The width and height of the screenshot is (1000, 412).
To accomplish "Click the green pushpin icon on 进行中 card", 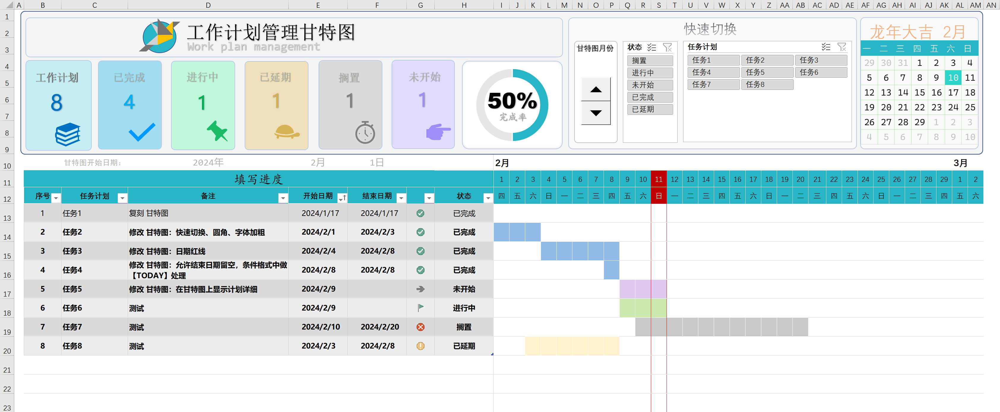I will coord(217,131).
